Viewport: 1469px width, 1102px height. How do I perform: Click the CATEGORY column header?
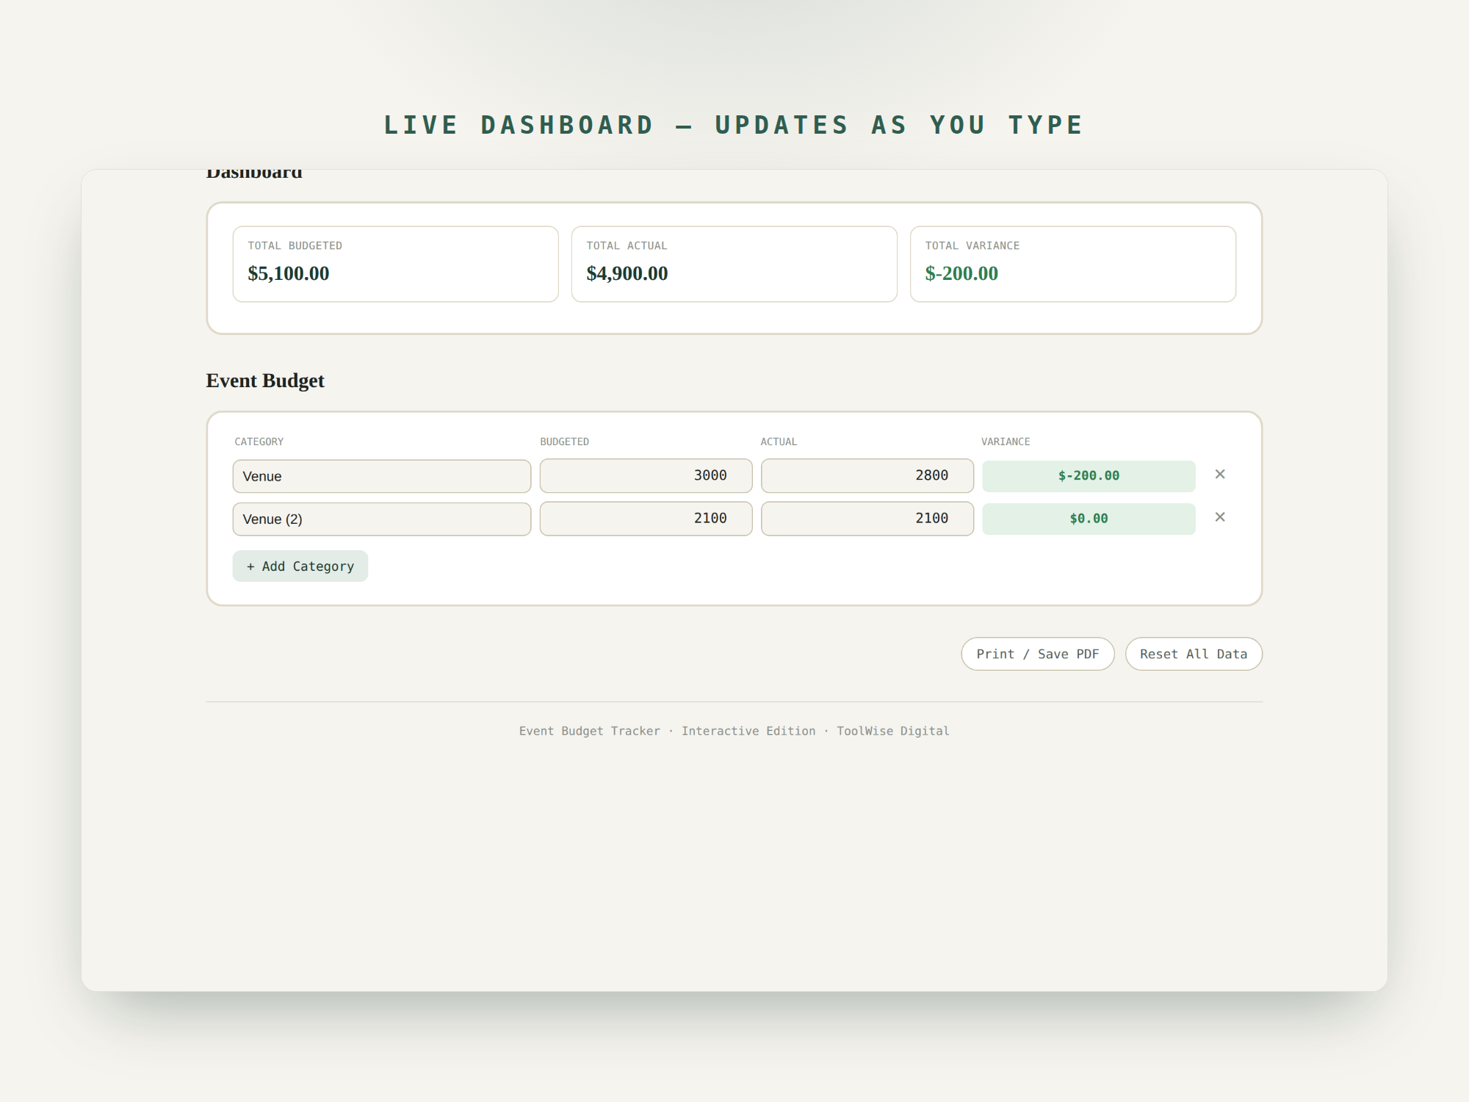[x=259, y=442]
